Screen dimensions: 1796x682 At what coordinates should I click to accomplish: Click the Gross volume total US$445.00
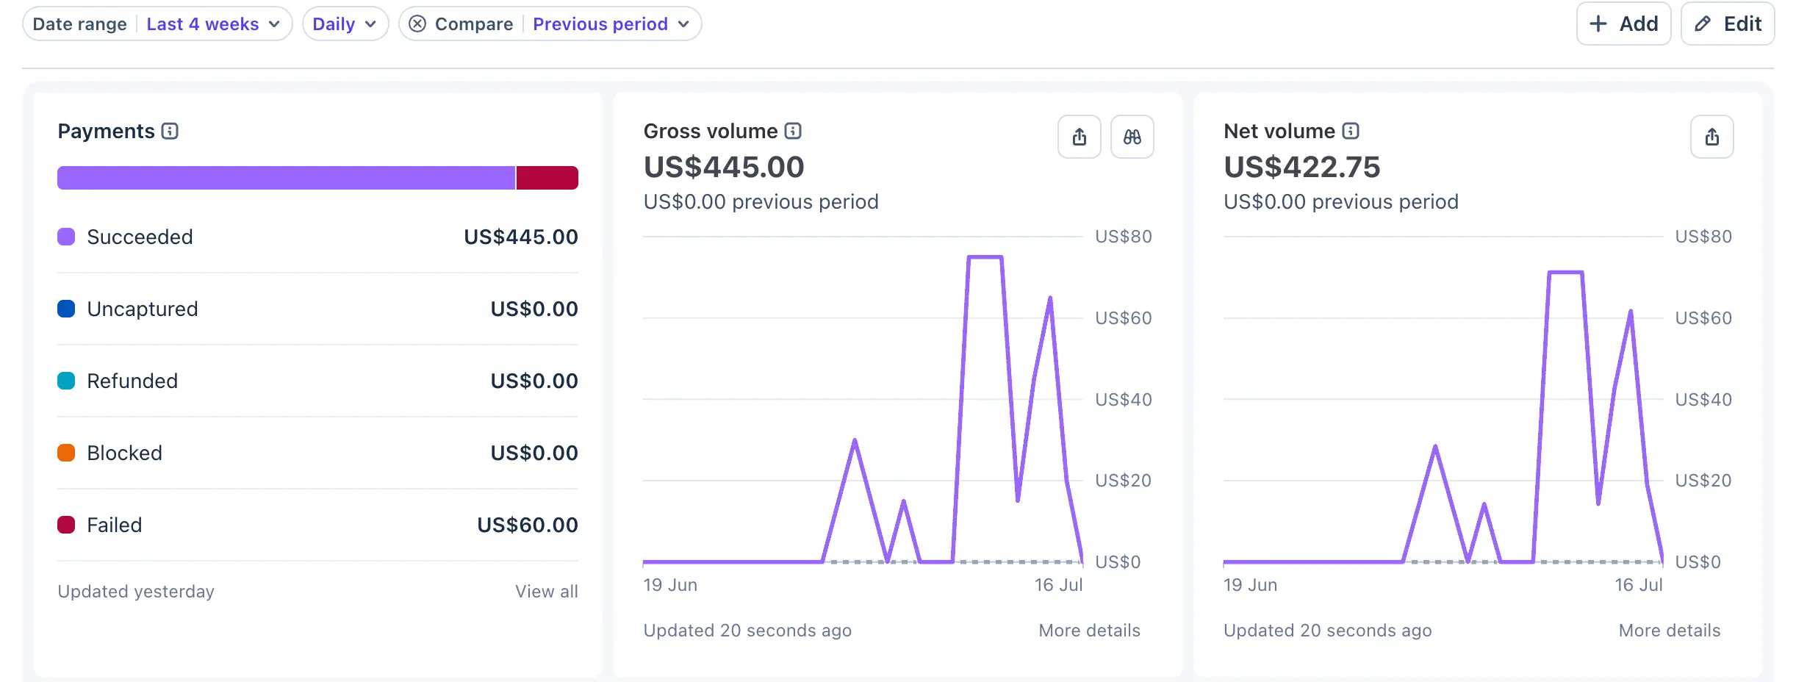tap(724, 167)
